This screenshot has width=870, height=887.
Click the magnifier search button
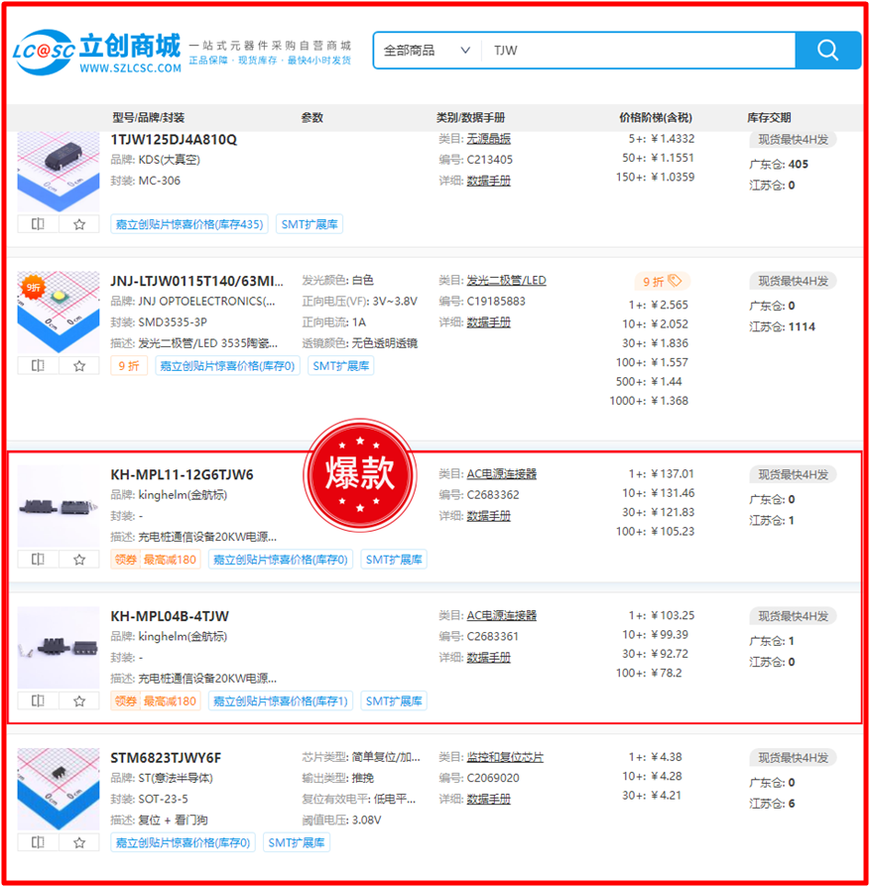(x=827, y=51)
